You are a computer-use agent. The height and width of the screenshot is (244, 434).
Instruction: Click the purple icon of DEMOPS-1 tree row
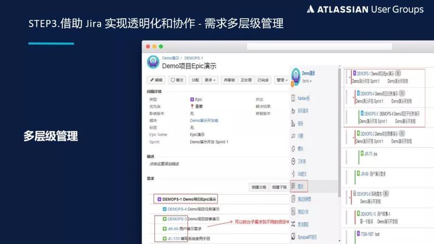click(159, 199)
